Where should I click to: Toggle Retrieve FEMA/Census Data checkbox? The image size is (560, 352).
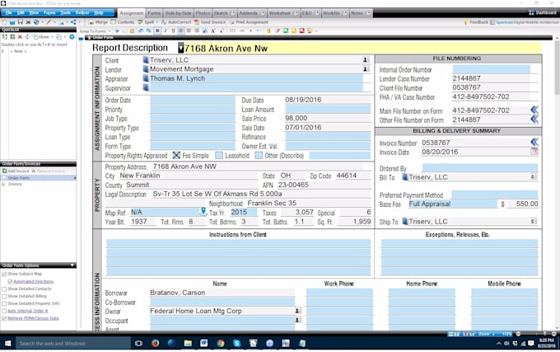(4, 318)
